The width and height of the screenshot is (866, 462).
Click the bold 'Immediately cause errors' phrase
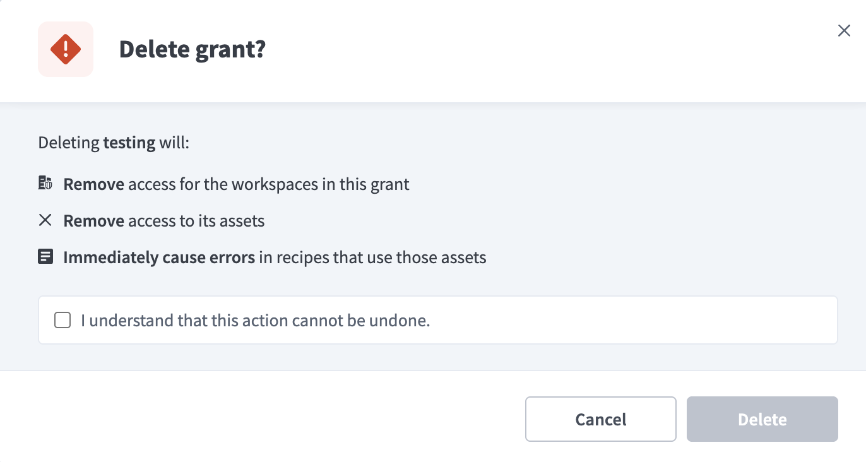click(159, 258)
